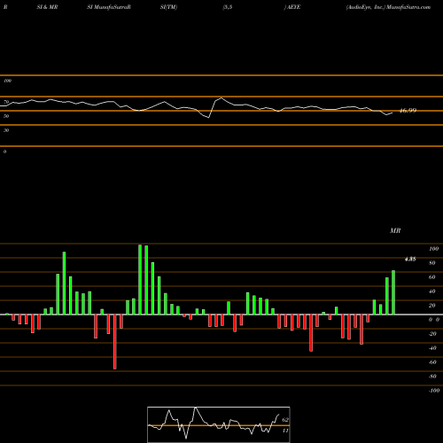Click the '-80' label on MR axis
Image resolution: width=443 pixels, height=443 pixels.
[x=432, y=377]
